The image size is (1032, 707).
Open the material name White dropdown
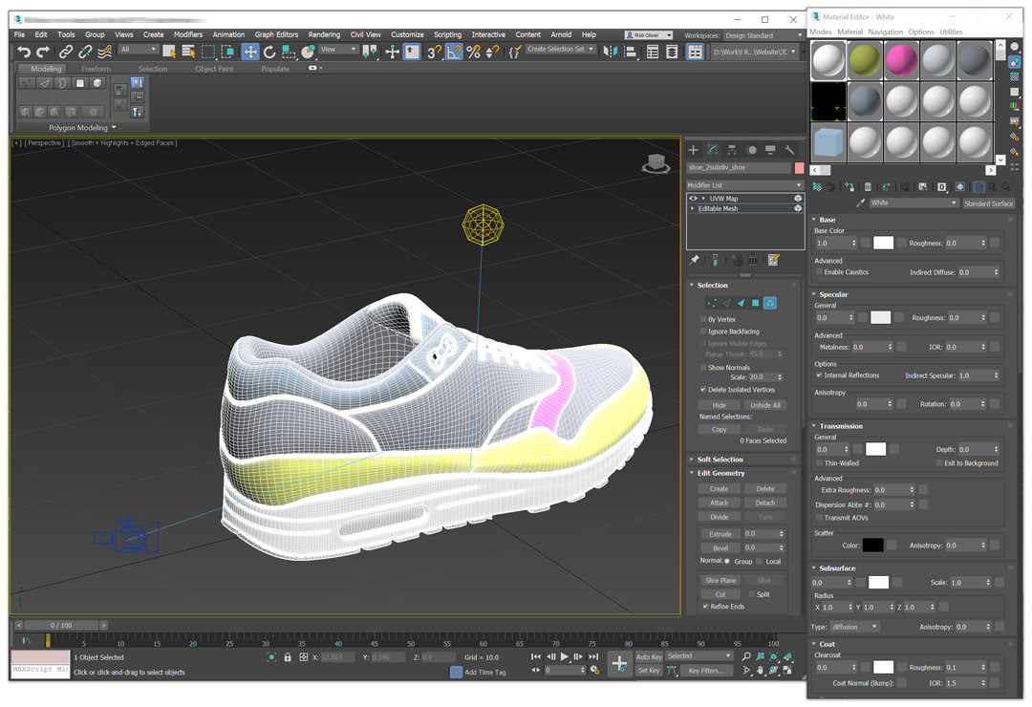[913, 203]
